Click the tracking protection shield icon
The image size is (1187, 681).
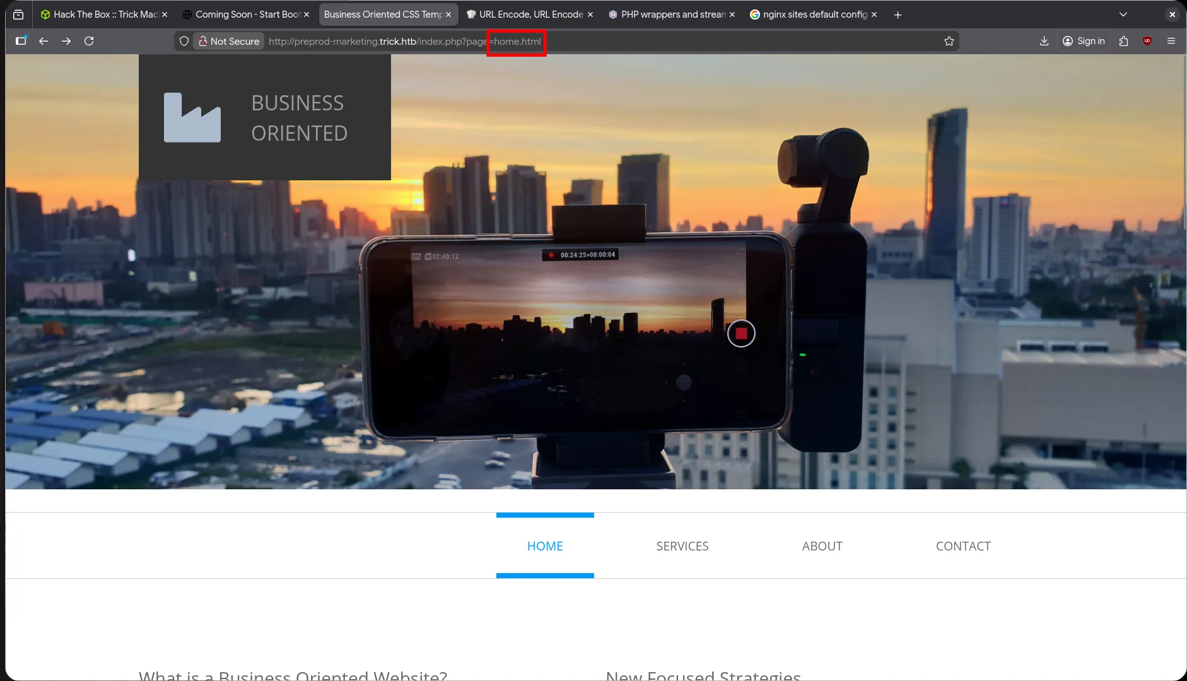click(184, 41)
